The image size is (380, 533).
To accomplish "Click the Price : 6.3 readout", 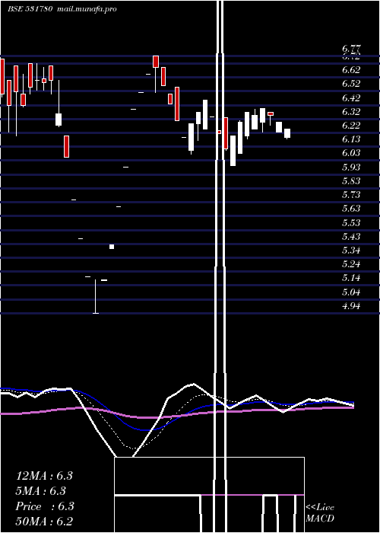I will click(44, 506).
